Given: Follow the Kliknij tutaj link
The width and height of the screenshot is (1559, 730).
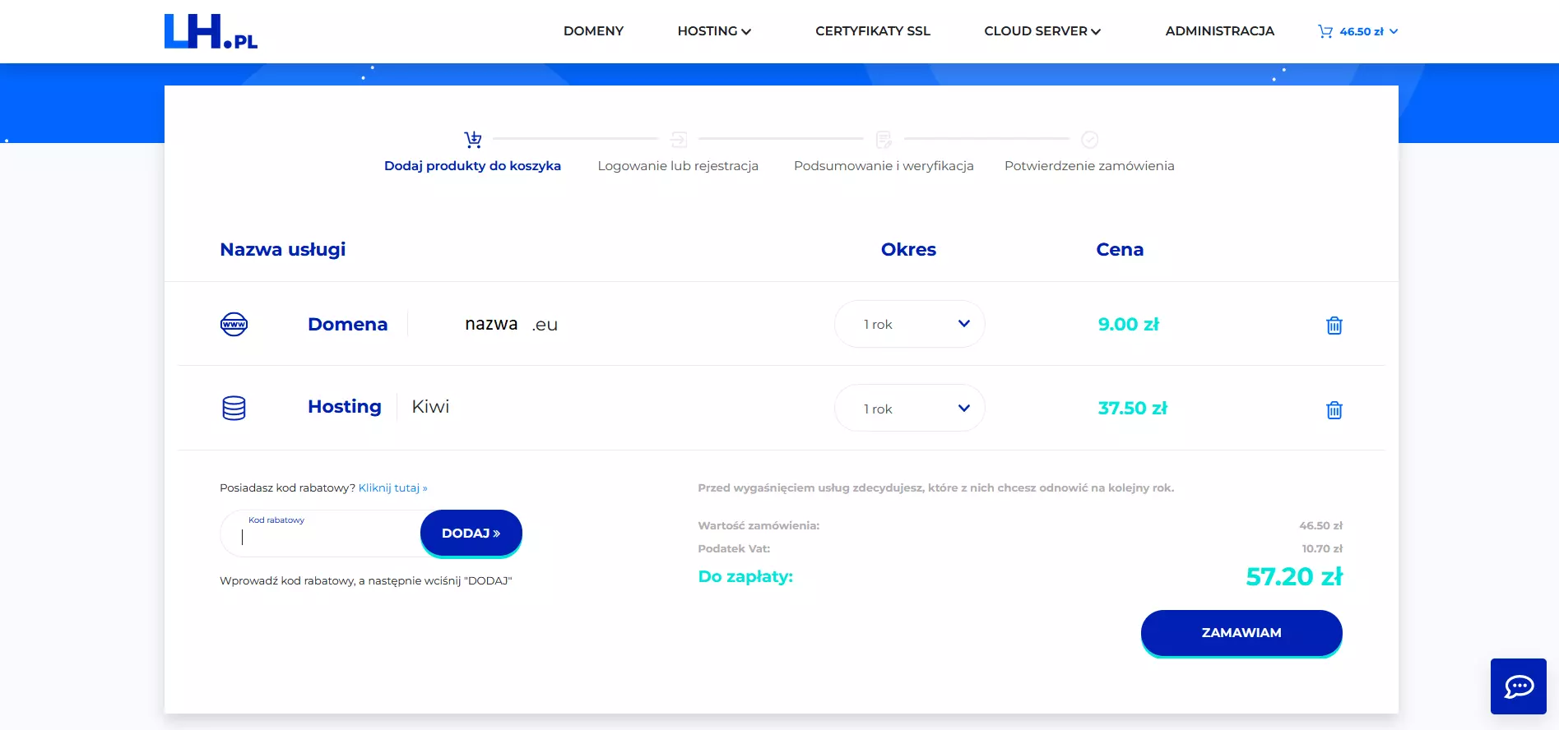Looking at the screenshot, I should [x=393, y=488].
